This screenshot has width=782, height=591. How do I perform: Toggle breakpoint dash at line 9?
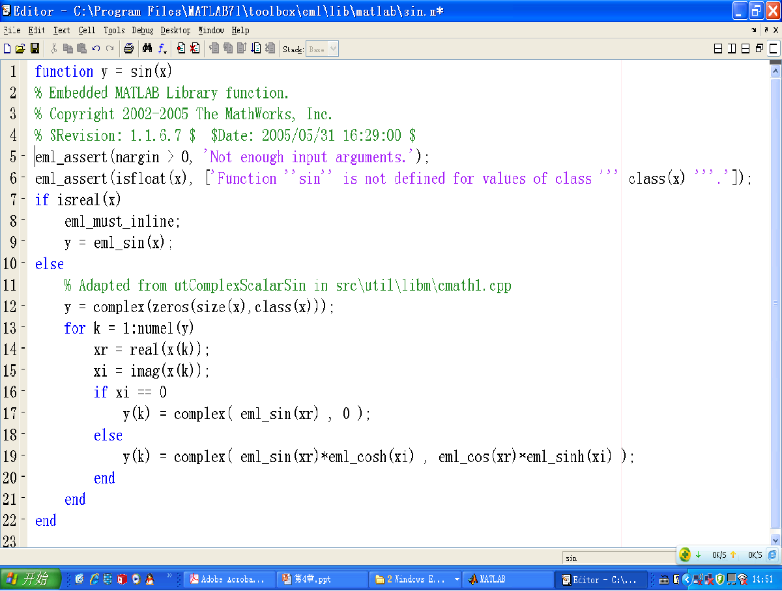click(23, 242)
